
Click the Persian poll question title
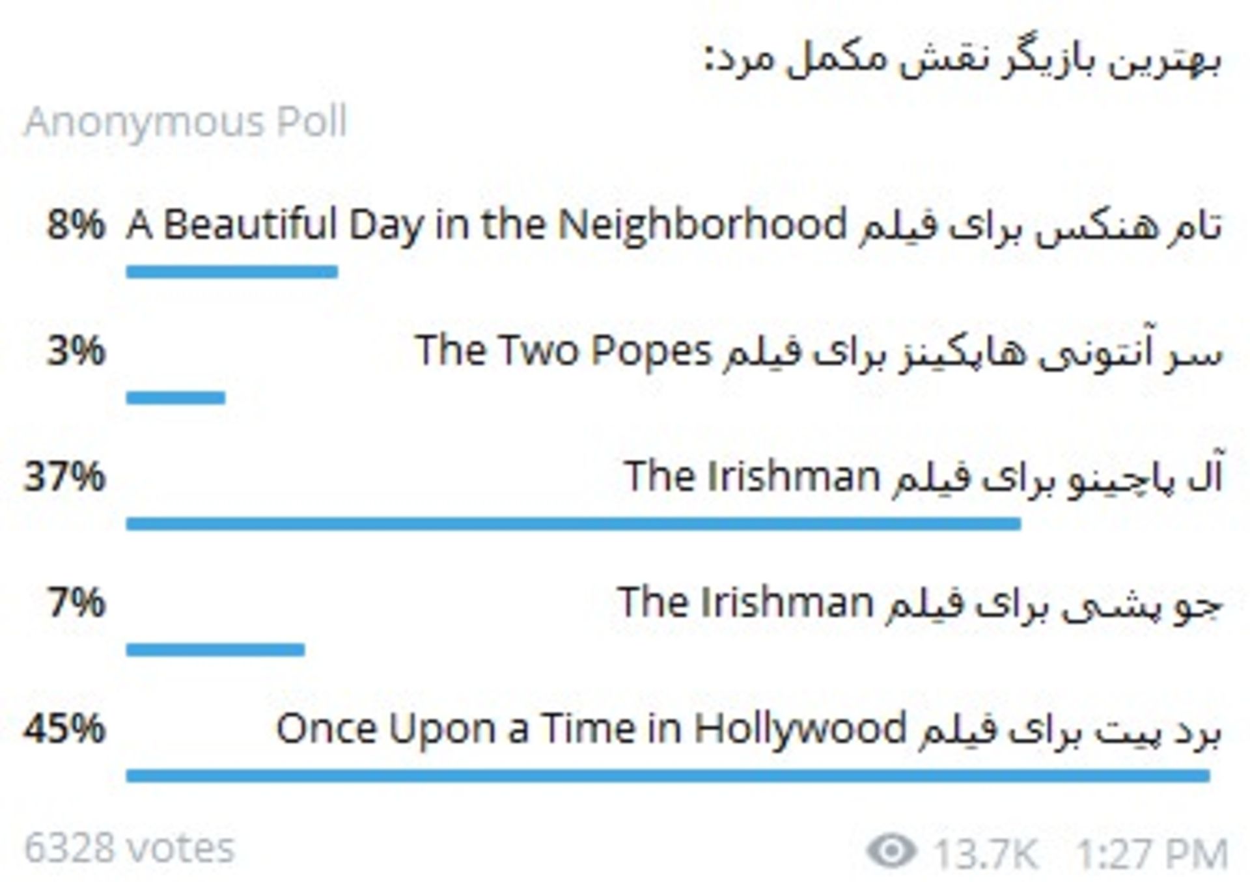[962, 59]
